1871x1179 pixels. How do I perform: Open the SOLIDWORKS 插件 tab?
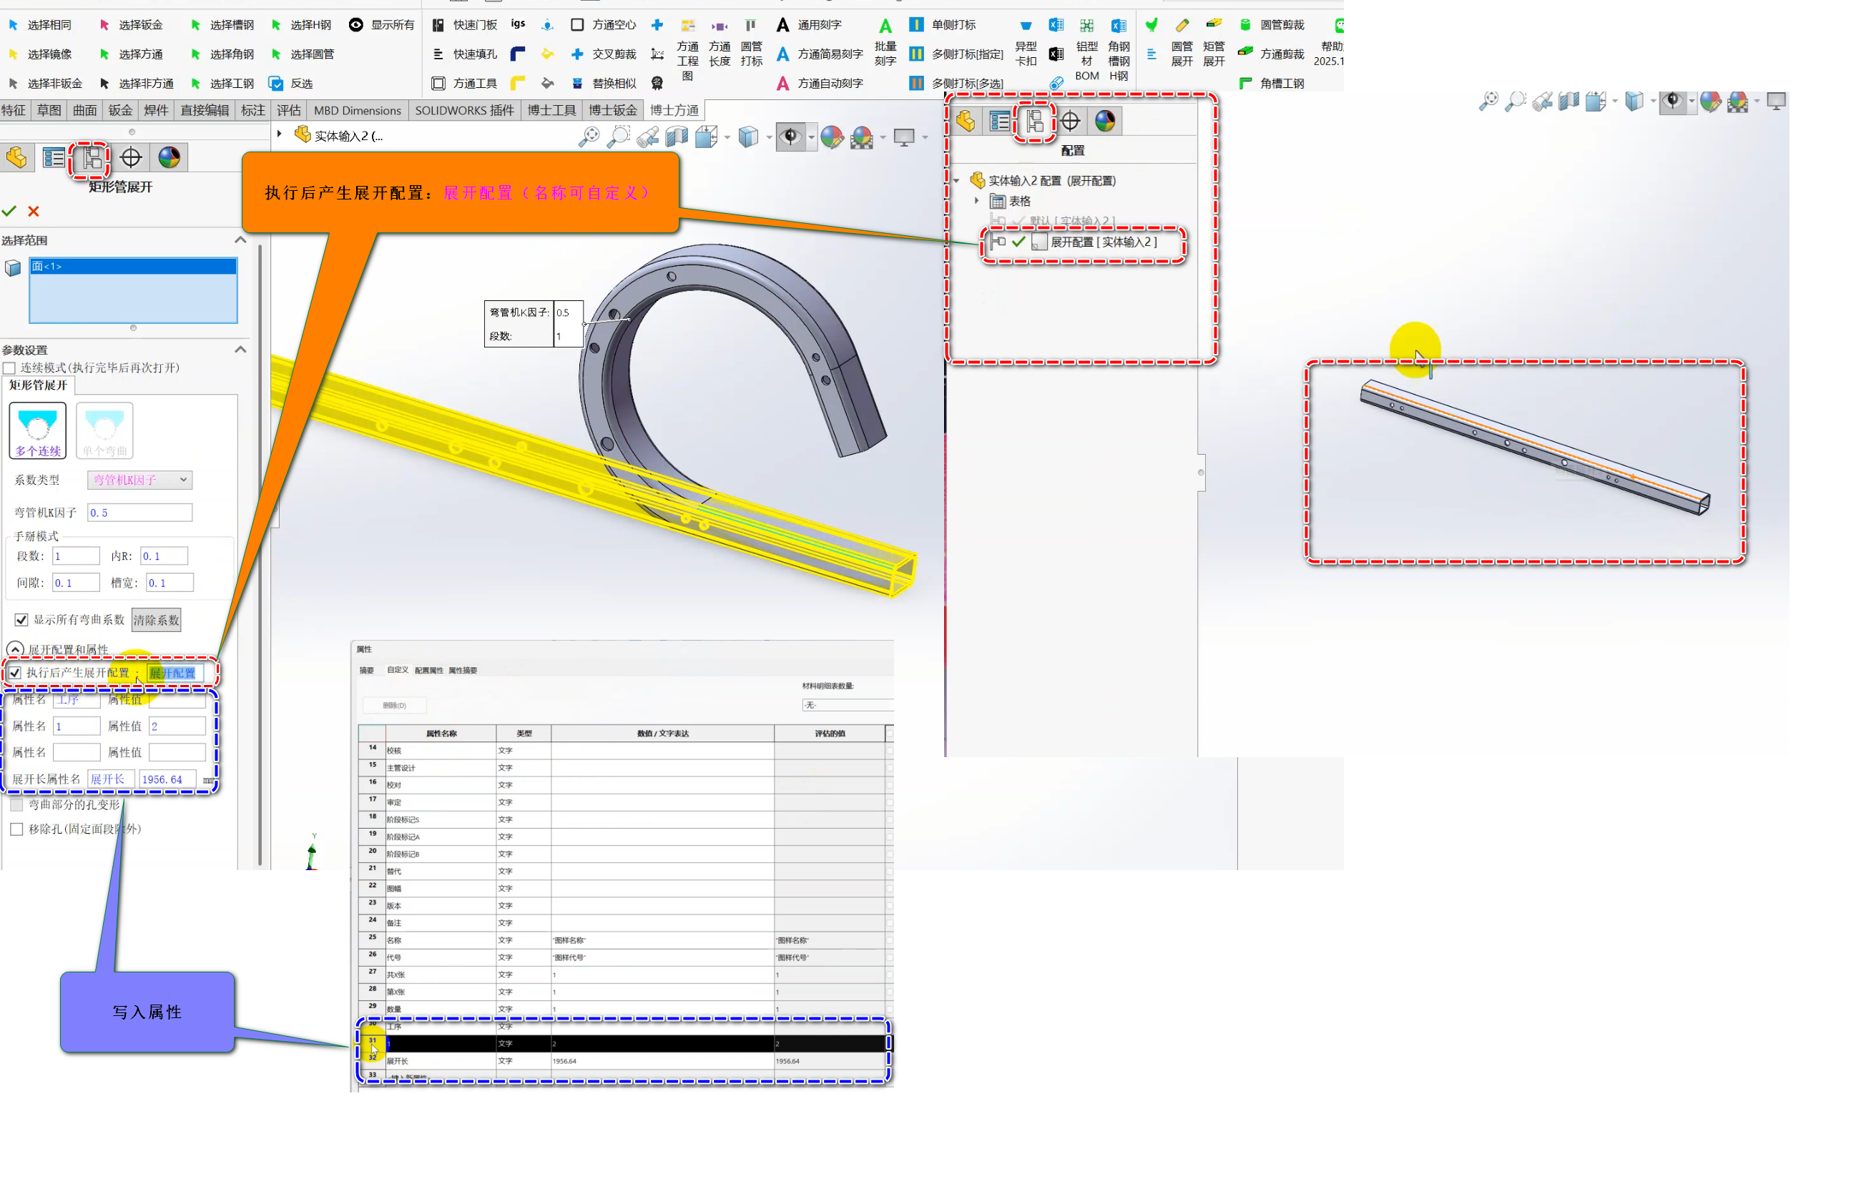pyautogui.click(x=464, y=110)
